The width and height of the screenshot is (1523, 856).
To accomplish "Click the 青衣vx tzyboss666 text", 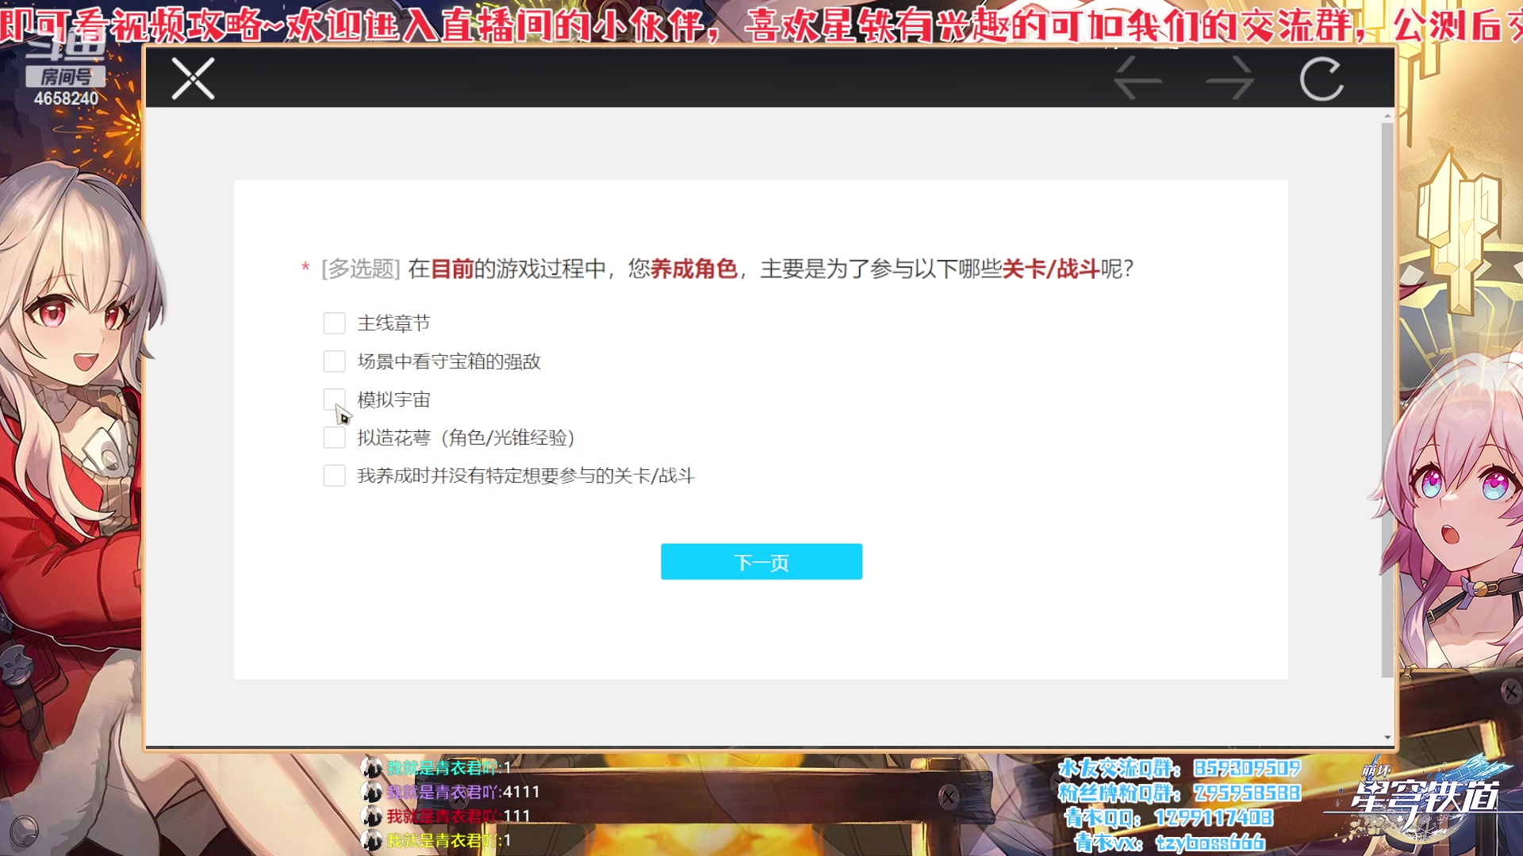I will pyautogui.click(x=1171, y=843).
